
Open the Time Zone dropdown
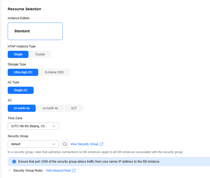(x=33, y=126)
